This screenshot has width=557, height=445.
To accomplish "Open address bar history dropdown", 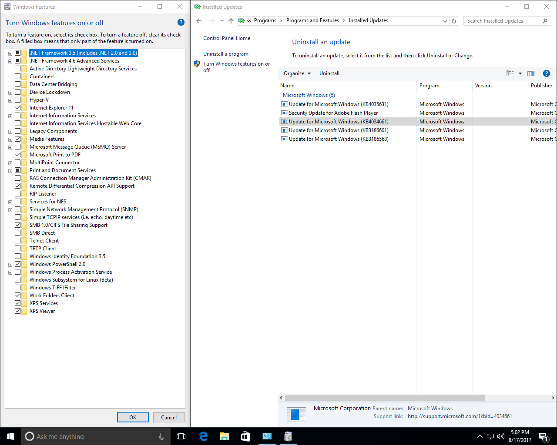I will pos(445,21).
